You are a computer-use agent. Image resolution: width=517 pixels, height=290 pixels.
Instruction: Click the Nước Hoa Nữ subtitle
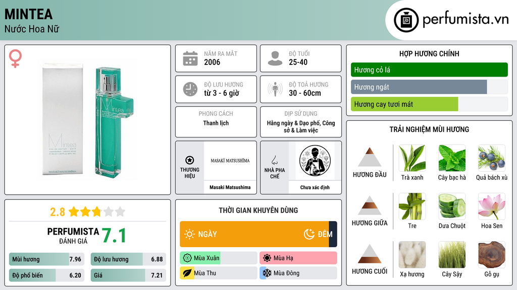(x=32, y=29)
